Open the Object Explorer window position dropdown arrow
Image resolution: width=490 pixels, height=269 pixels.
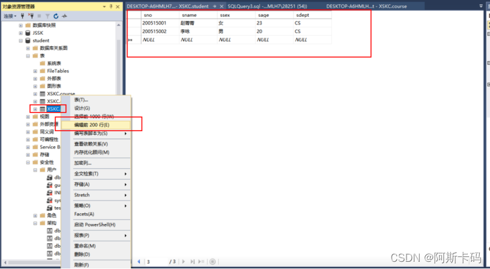point(104,7)
